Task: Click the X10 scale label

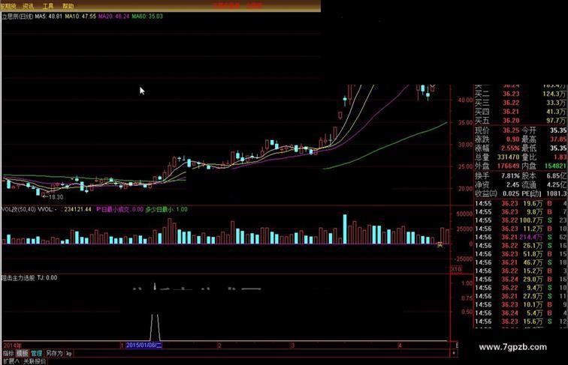Action: [x=456, y=269]
